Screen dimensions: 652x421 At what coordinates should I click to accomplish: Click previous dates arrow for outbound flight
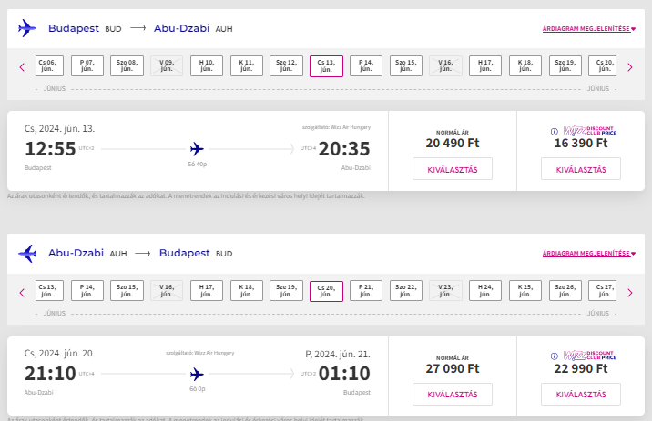click(22, 67)
